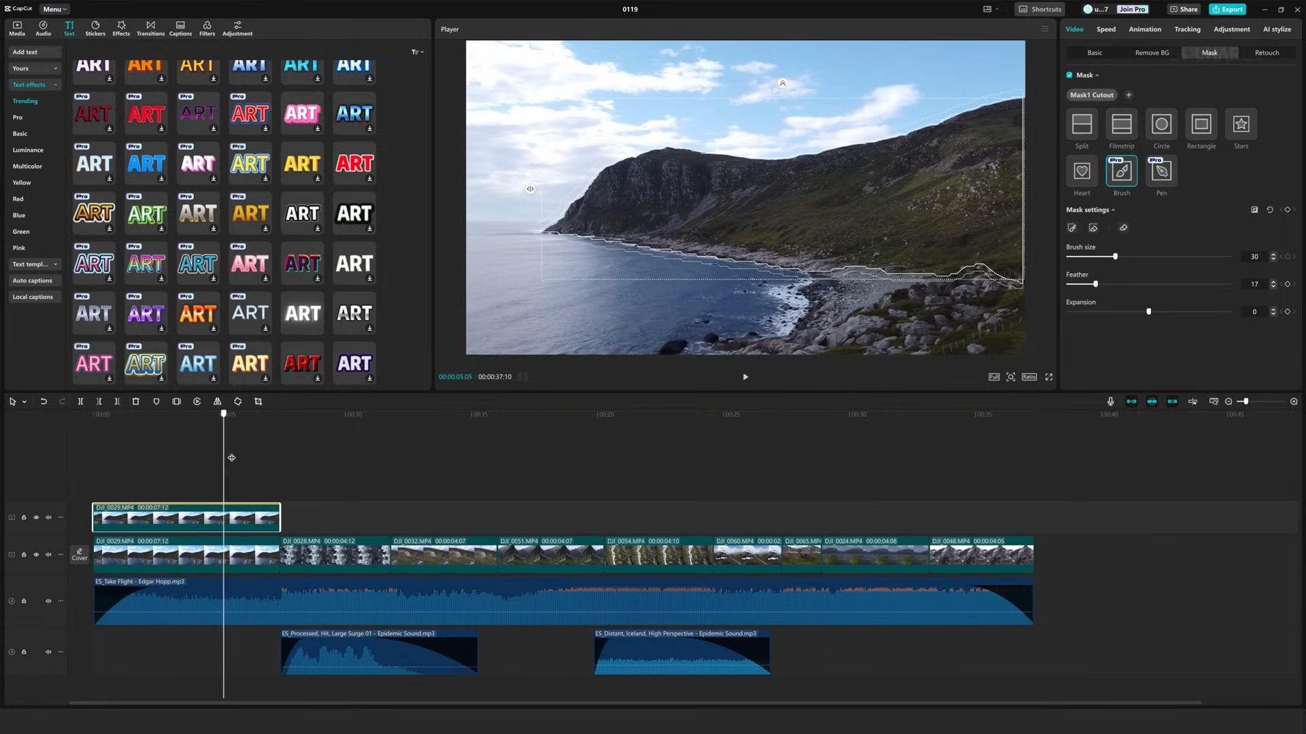This screenshot has width=1306, height=734.
Task: Select the Heart mask shape
Action: click(x=1082, y=171)
